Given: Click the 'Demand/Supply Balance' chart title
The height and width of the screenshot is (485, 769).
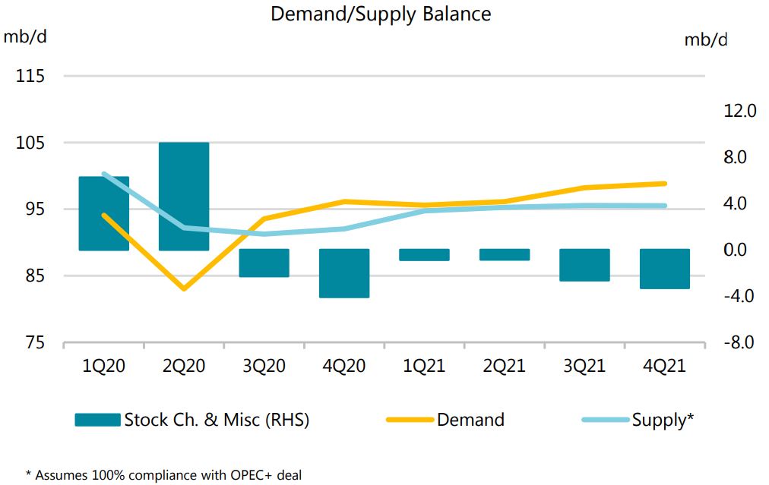Looking at the screenshot, I should (x=381, y=14).
